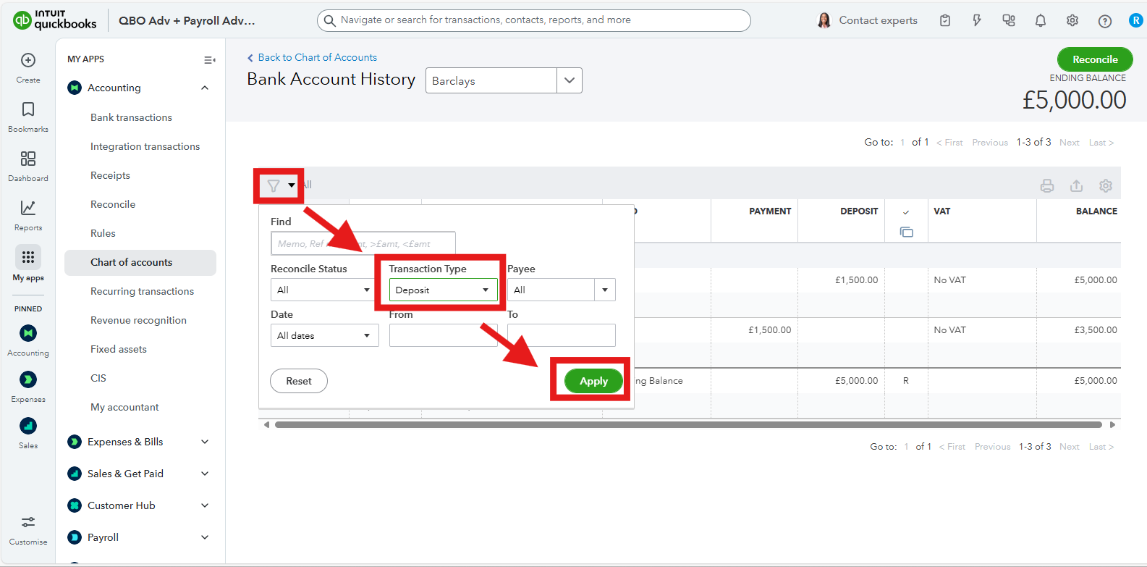The image size is (1147, 567).
Task: Click the copy icon under reconcile column
Action: coord(906,232)
